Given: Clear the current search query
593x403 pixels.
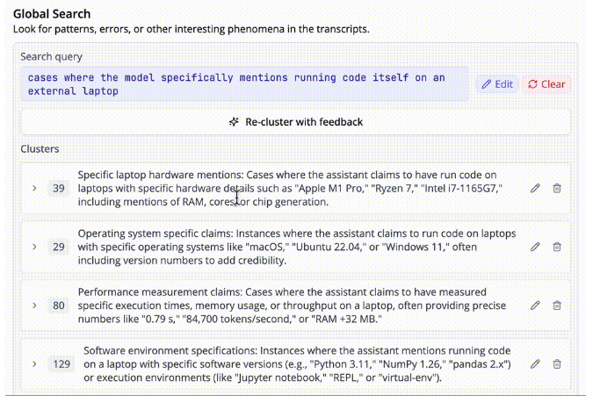Looking at the screenshot, I should [546, 84].
